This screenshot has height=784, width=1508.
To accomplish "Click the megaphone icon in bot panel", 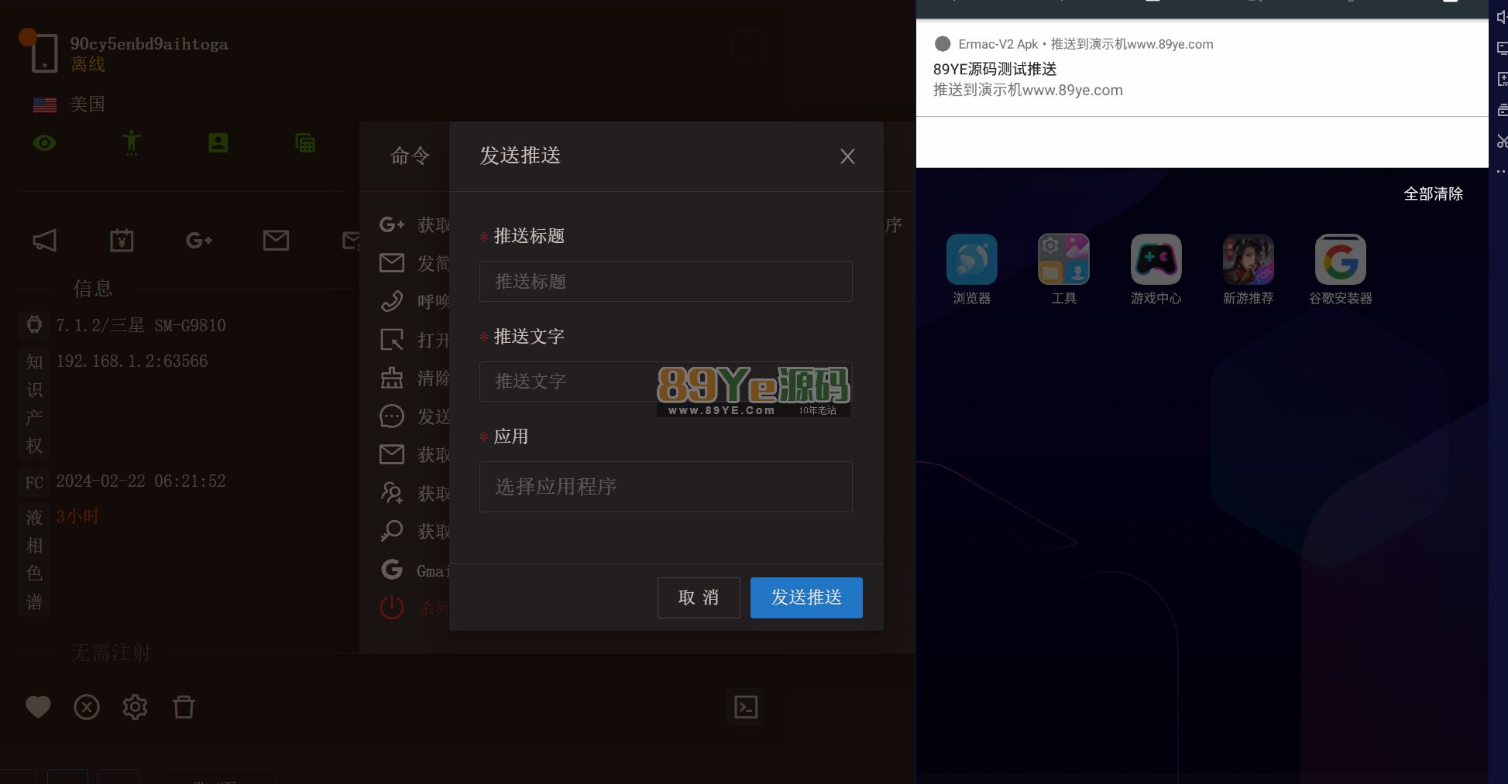I will 44,241.
